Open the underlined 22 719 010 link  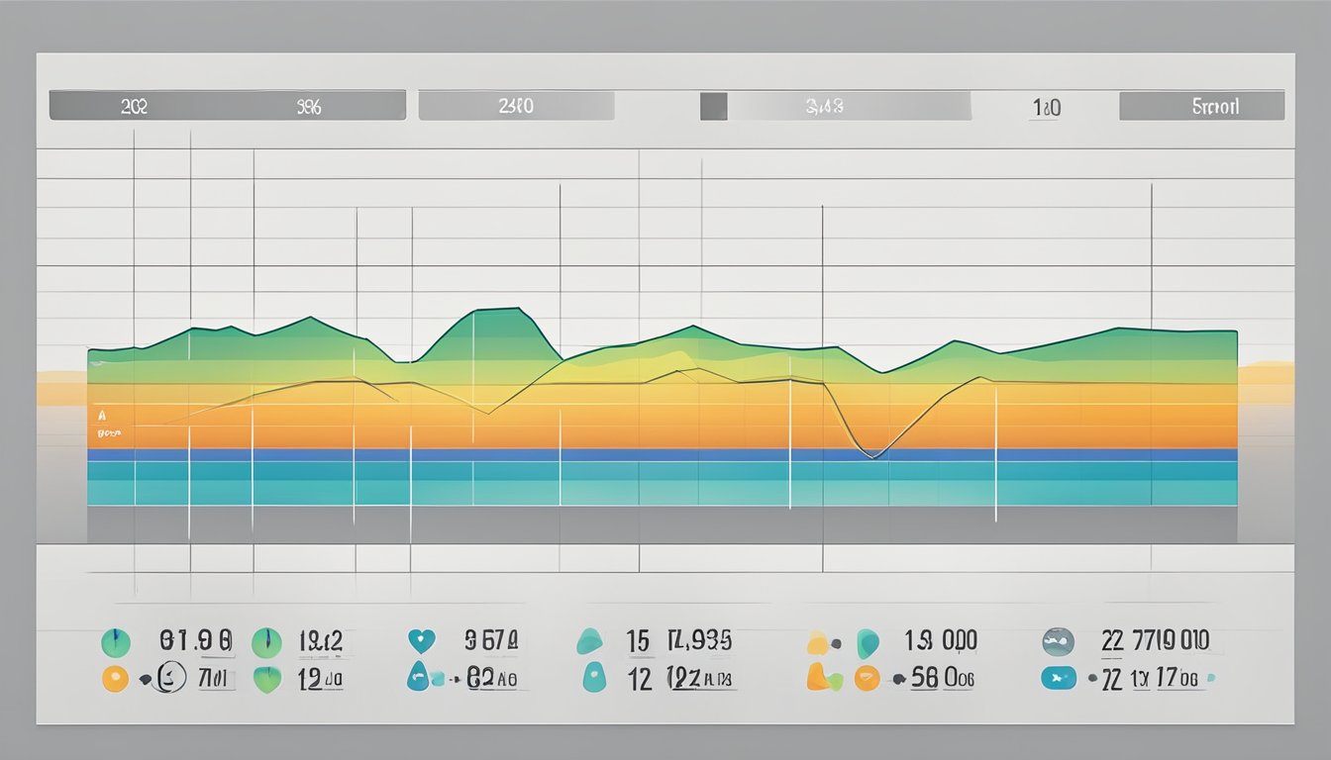[x=1153, y=638]
